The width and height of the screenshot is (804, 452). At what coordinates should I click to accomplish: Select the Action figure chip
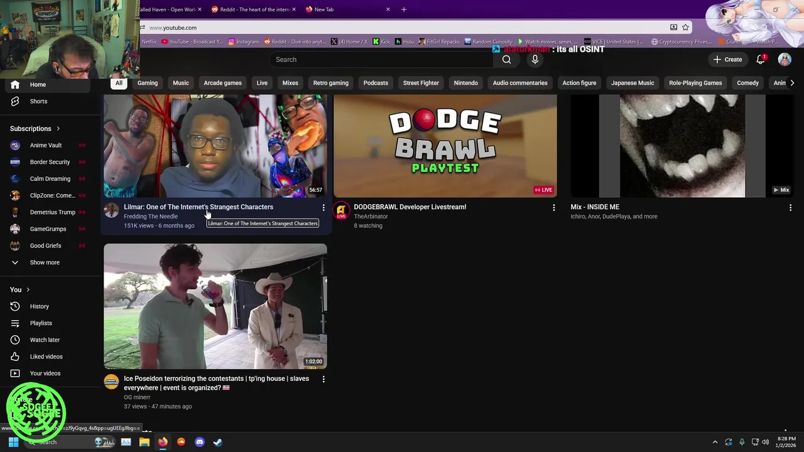(x=579, y=83)
